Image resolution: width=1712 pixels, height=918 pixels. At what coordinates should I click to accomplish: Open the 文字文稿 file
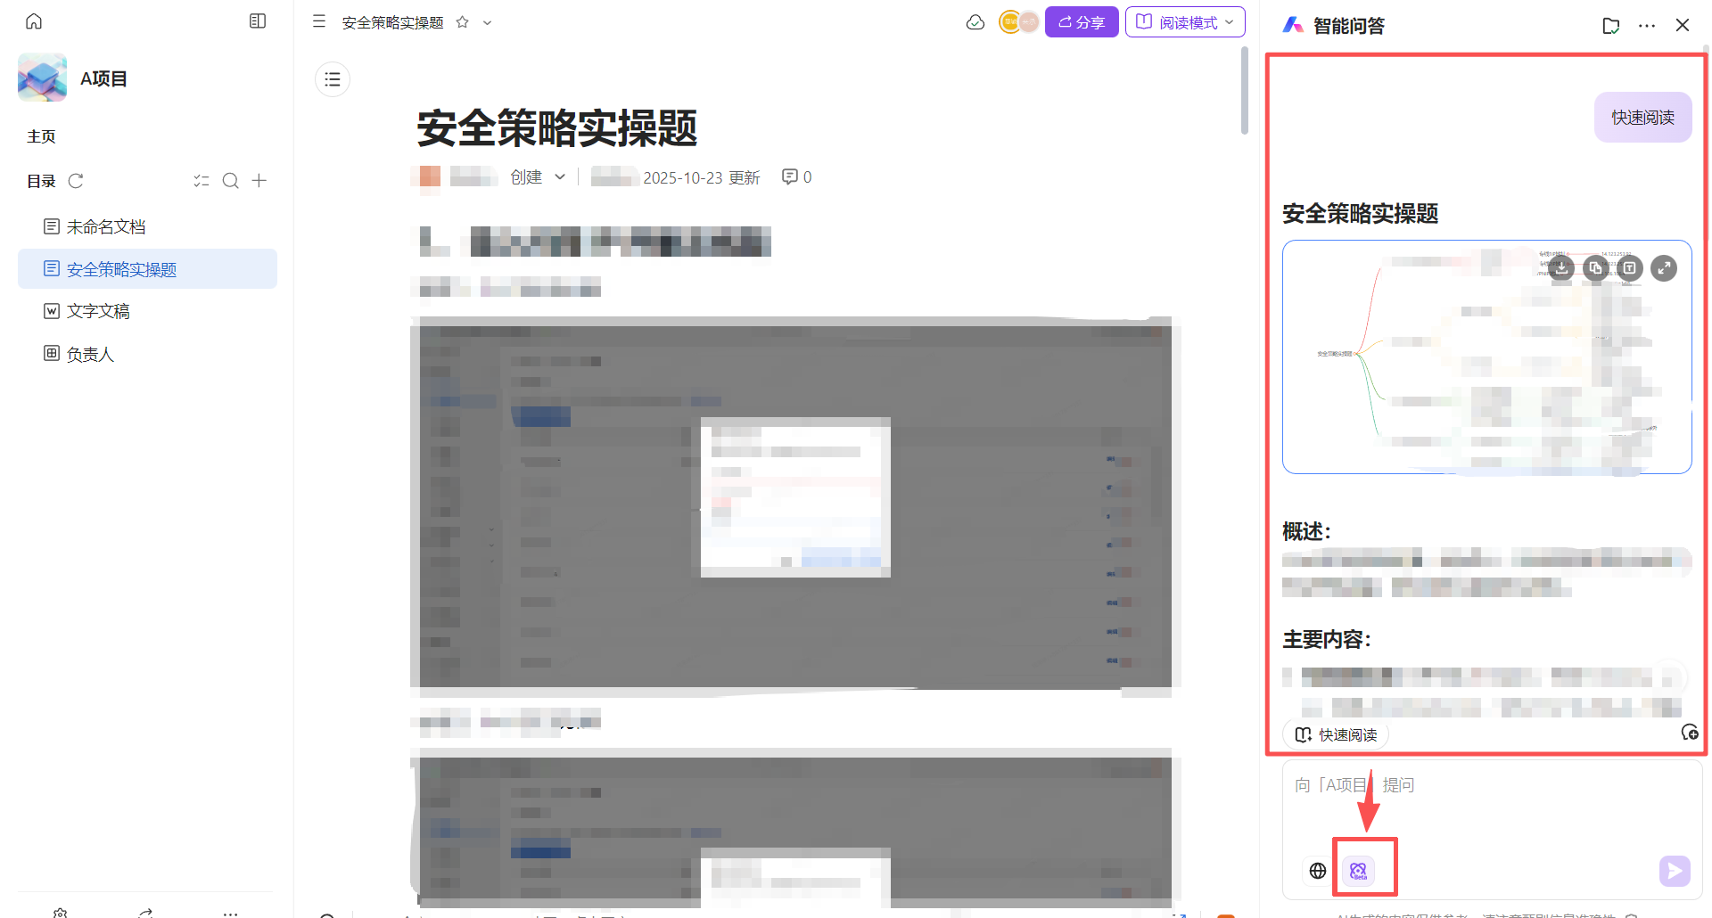[147, 311]
